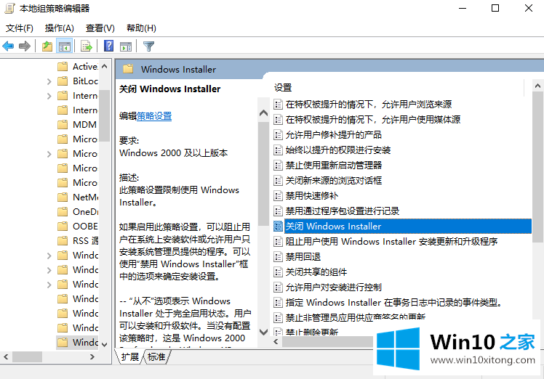This screenshot has width=544, height=379.
Task: Select the Active tree item
Action: tap(85, 67)
